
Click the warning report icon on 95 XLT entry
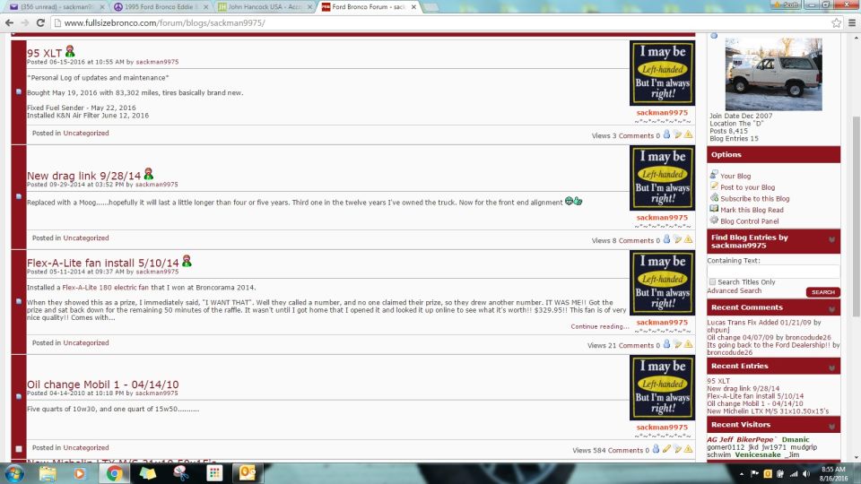click(688, 134)
